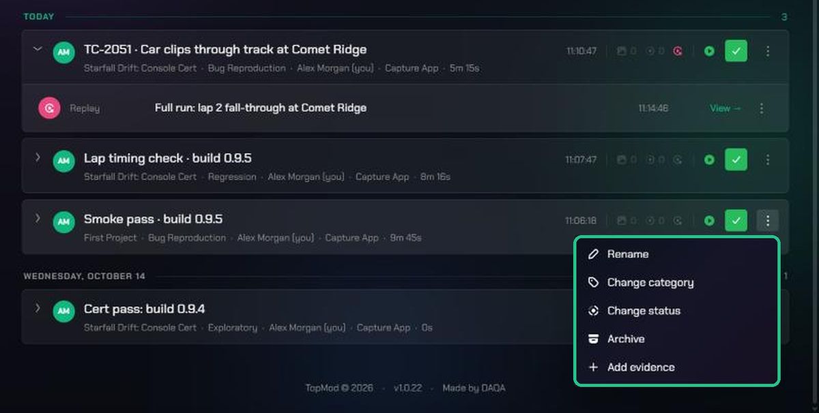819x413 pixels.
Task: Click the TODAY section header
Action: 39,17
